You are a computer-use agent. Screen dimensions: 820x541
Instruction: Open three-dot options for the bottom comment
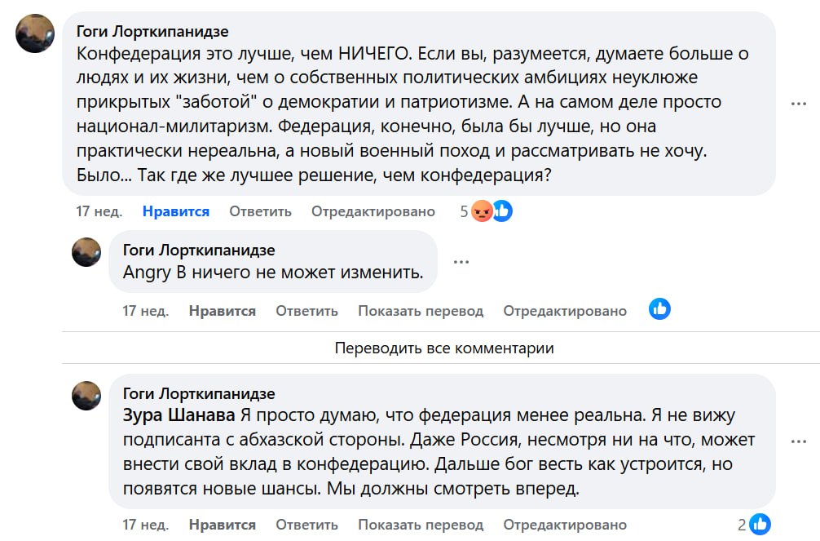[x=799, y=441]
